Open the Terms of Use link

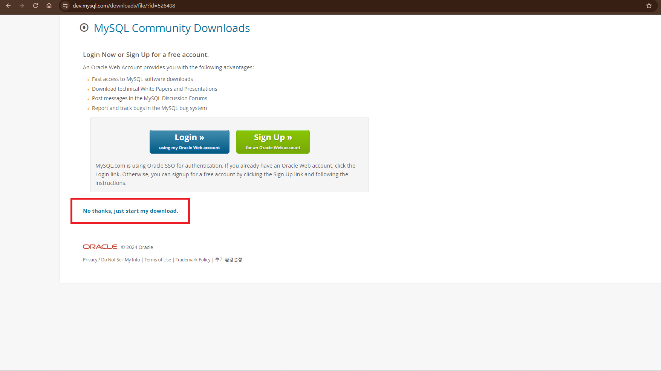pos(158,260)
